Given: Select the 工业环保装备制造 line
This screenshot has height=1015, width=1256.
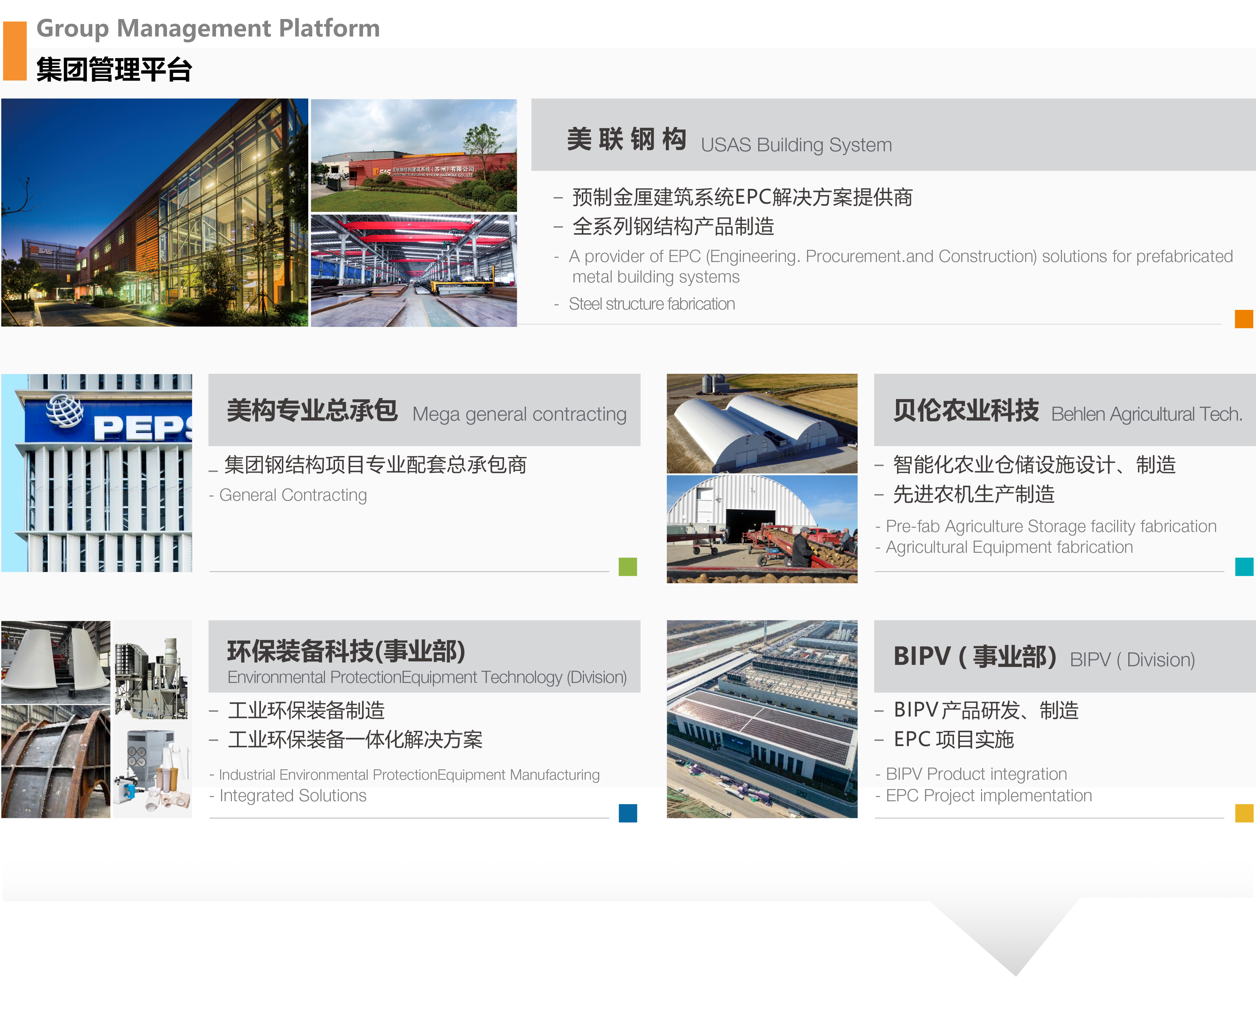Looking at the screenshot, I should tap(307, 710).
